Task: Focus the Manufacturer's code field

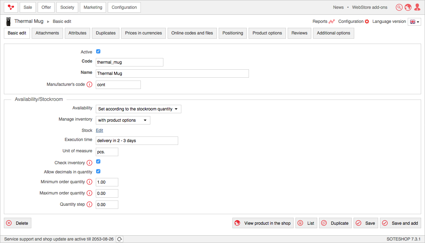Action: point(118,85)
